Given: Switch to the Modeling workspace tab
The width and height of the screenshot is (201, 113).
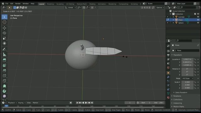Looking at the screenshot, I should [50, 4].
